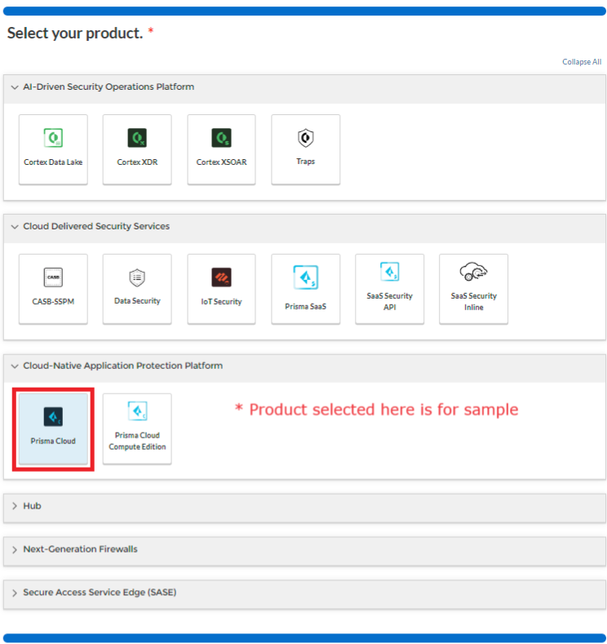Click Cloud-Native Application Protection Platform title
This screenshot has width=607, height=644.
(122, 366)
